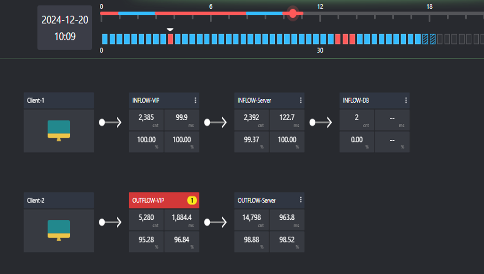Open the OUTFLOW-Server three-dot menu
This screenshot has width=484, height=274.
pos(301,200)
